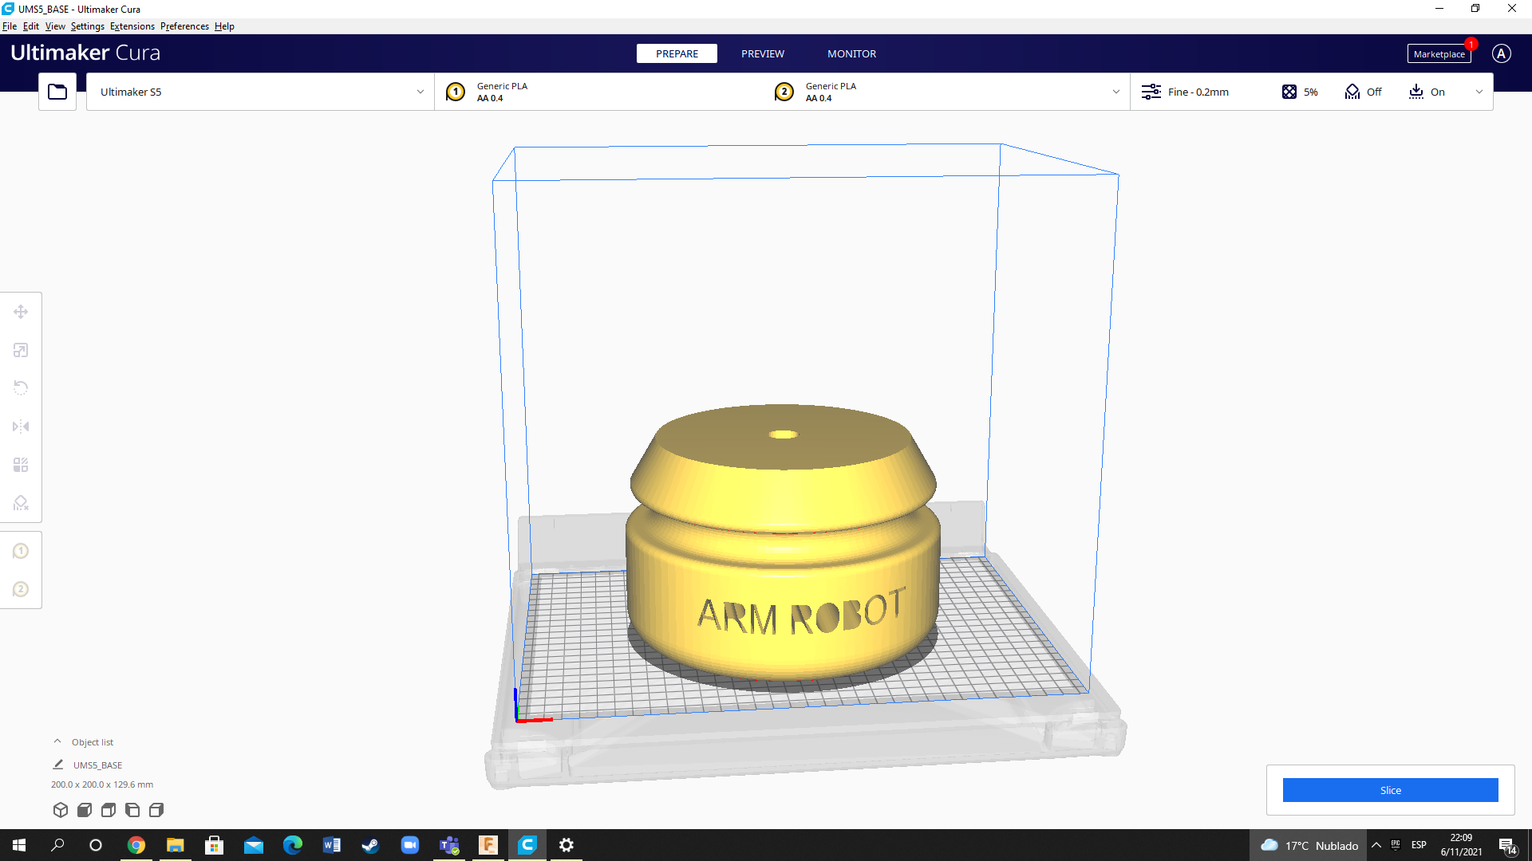
Task: Select infill density 5% slider value
Action: point(1310,92)
